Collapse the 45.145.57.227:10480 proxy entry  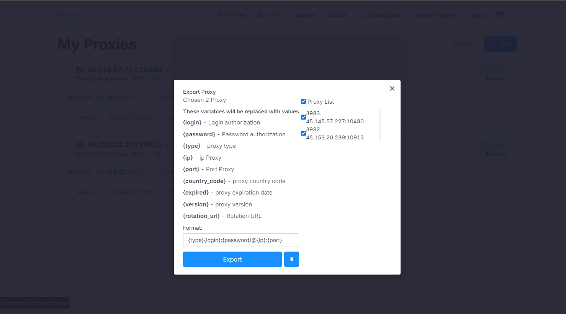(x=69, y=70)
